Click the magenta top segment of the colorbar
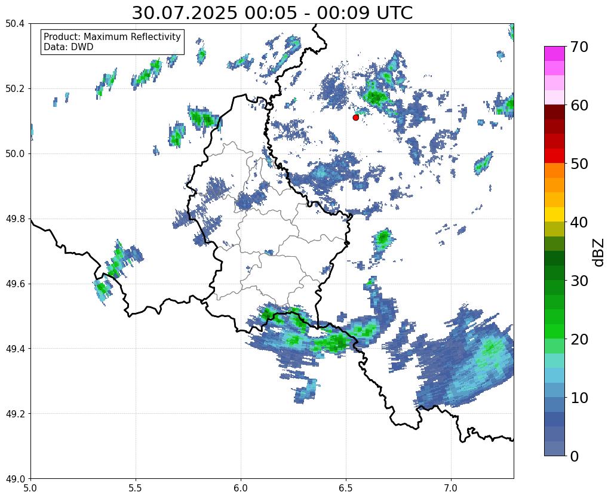This screenshot has width=611, height=498. click(554, 53)
